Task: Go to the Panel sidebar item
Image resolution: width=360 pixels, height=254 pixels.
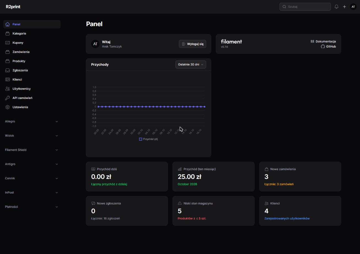Action: [32, 24]
